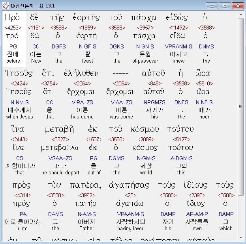Viewport: 246px width, 244px height.
Task: Select the Greek word ἐλήλυθεν
Action: (81, 73)
